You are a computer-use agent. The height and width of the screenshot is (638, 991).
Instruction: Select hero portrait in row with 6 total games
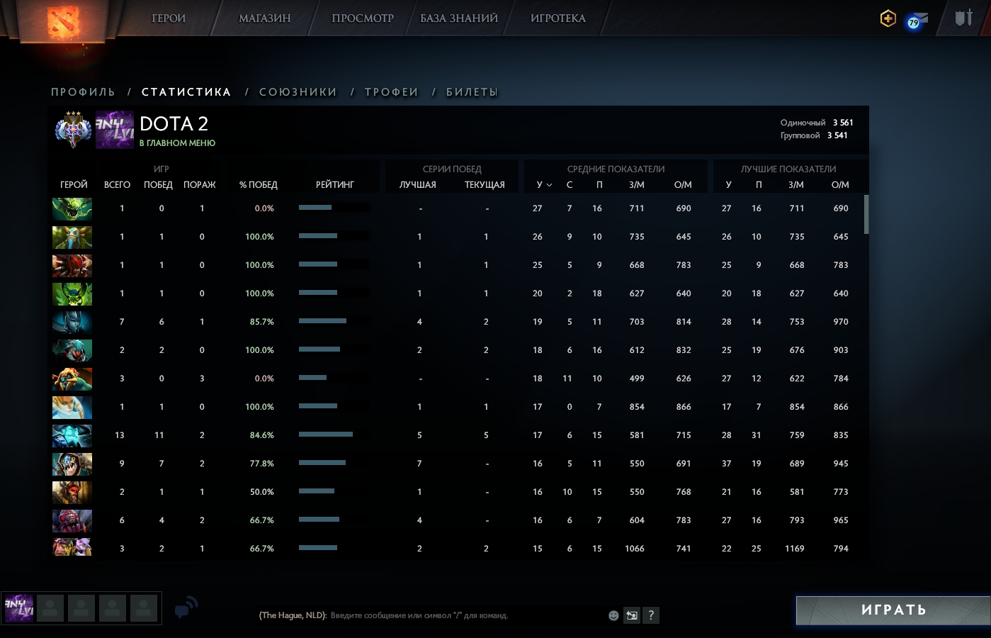72,520
